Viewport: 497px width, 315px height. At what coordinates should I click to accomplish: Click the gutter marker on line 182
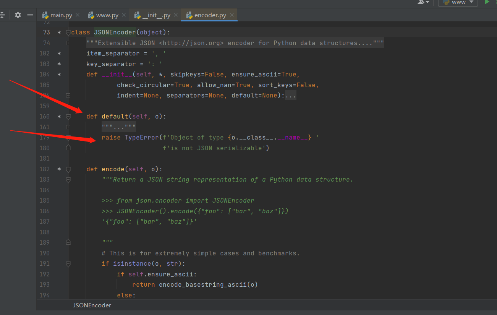point(59,169)
